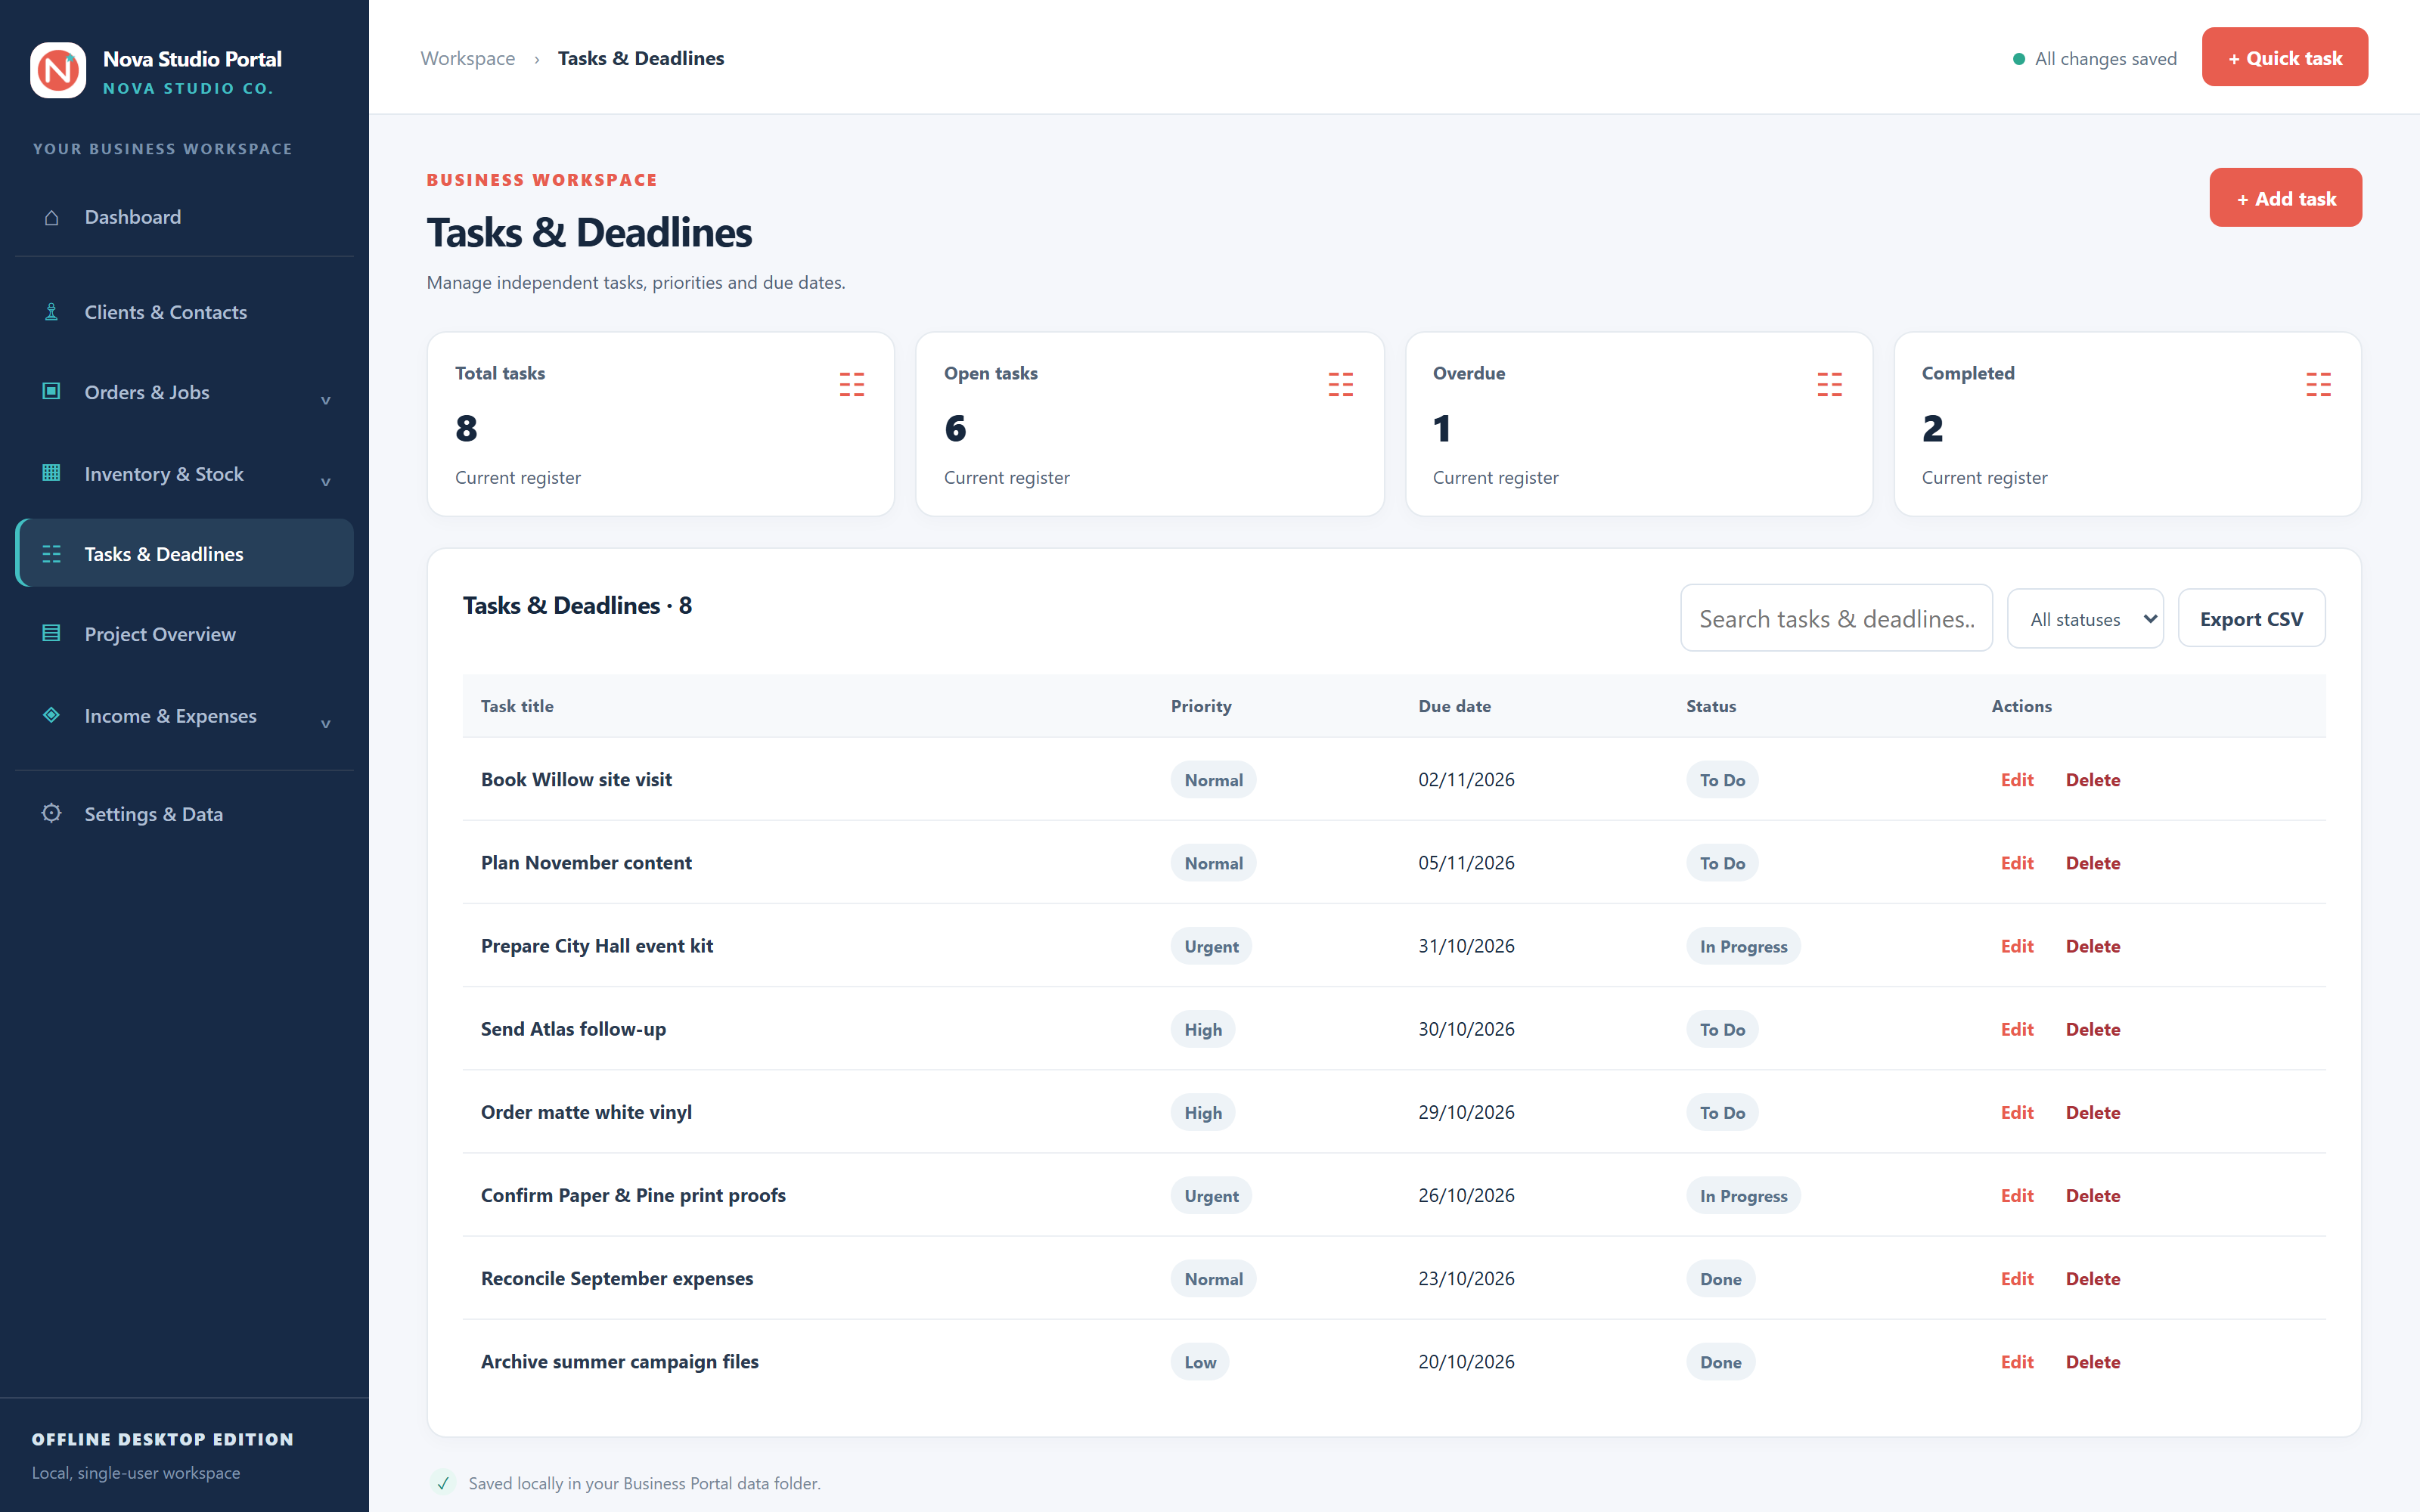Click the Workspace breadcrumb link
This screenshot has height=1512, width=2420.
[x=467, y=58]
